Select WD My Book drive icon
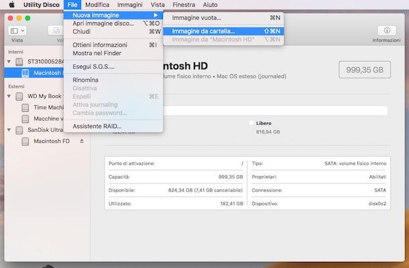The image size is (409, 268). (x=19, y=96)
